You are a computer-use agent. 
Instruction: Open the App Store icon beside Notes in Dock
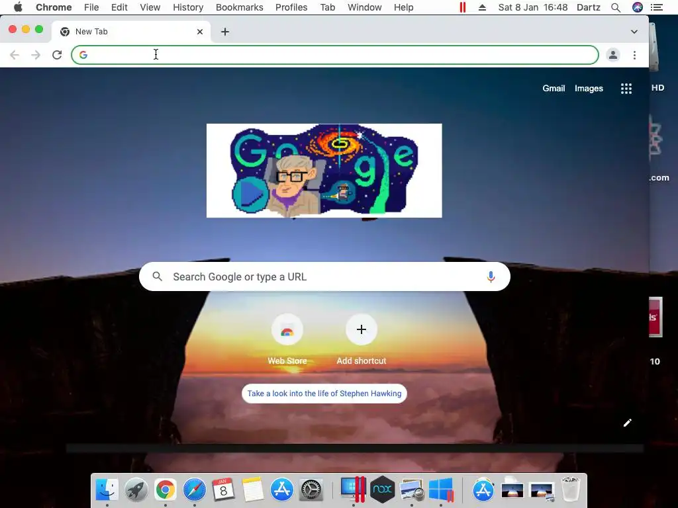tap(282, 490)
